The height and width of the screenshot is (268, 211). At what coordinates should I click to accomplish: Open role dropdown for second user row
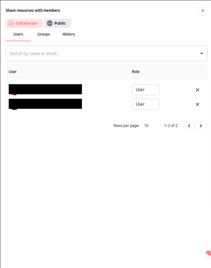146,104
